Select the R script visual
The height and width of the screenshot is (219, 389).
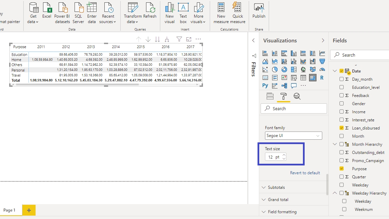click(x=322, y=78)
